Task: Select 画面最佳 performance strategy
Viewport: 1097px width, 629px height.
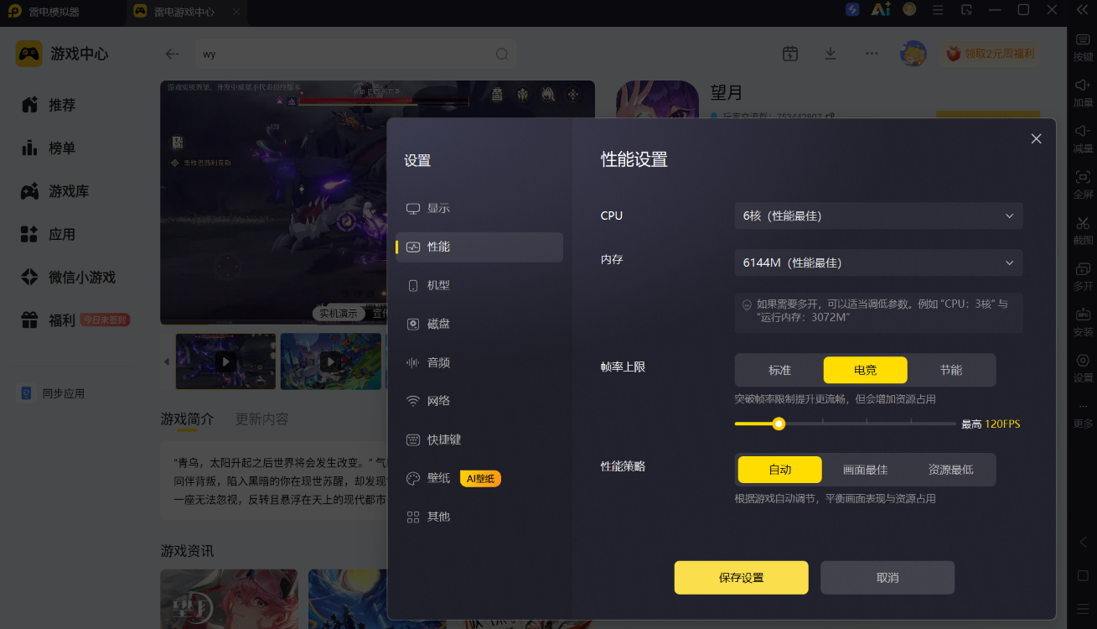Action: pyautogui.click(x=865, y=470)
